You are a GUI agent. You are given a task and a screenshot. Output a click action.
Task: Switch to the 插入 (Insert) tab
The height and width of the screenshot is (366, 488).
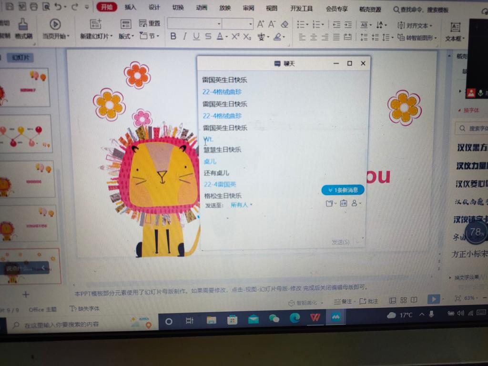(130, 8)
